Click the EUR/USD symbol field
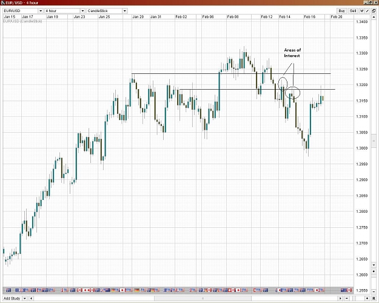The image size is (379, 303). click(20, 11)
